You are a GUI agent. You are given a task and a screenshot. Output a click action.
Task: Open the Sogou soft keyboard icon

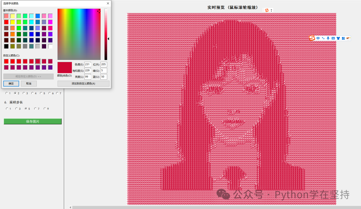point(333,38)
